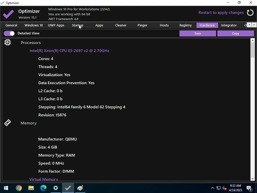Click the purple Optimizer checkmark logo
Image resolution: width=257 pixels, height=193 pixels.
8,14
